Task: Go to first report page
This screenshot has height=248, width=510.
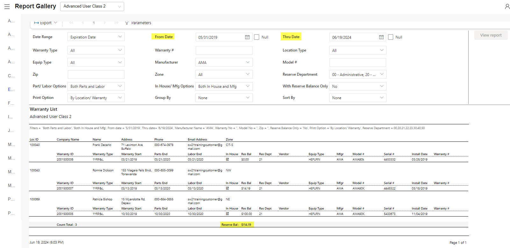Action: tap(71, 23)
